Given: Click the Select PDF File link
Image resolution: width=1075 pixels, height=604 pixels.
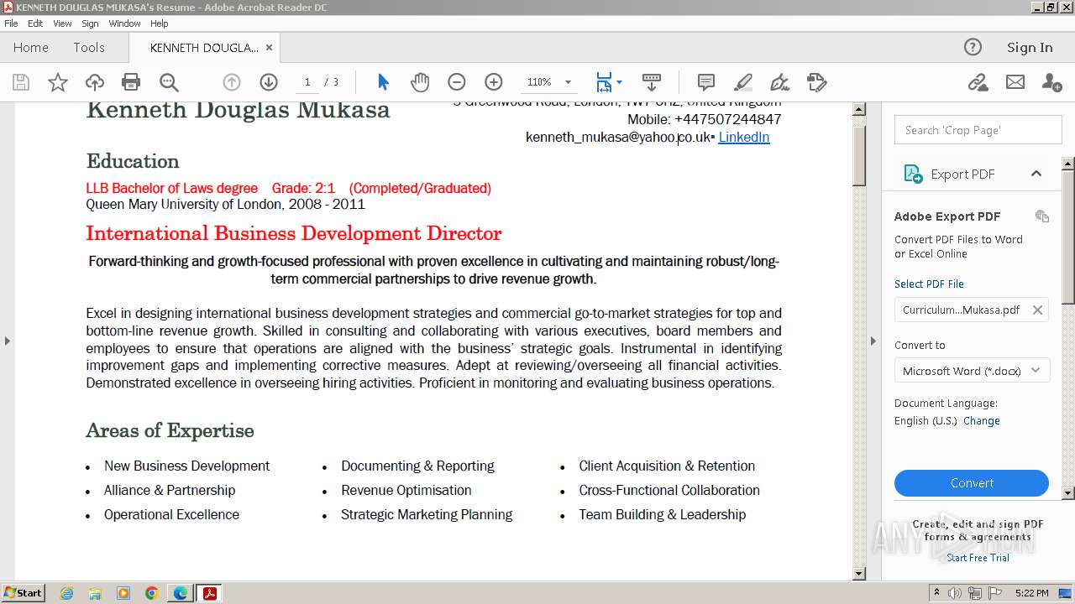Looking at the screenshot, I should tap(929, 284).
